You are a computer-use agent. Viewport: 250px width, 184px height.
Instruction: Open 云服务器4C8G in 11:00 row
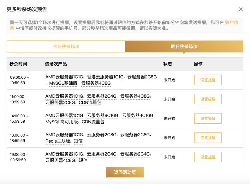[x=135, y=96]
